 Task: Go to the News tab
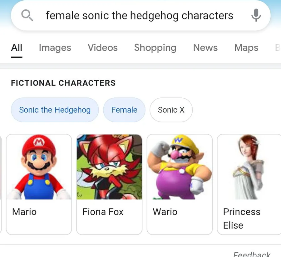tap(205, 48)
